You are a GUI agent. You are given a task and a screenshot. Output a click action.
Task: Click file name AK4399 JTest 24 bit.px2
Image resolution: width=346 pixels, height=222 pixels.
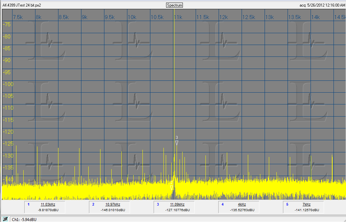(22, 5)
